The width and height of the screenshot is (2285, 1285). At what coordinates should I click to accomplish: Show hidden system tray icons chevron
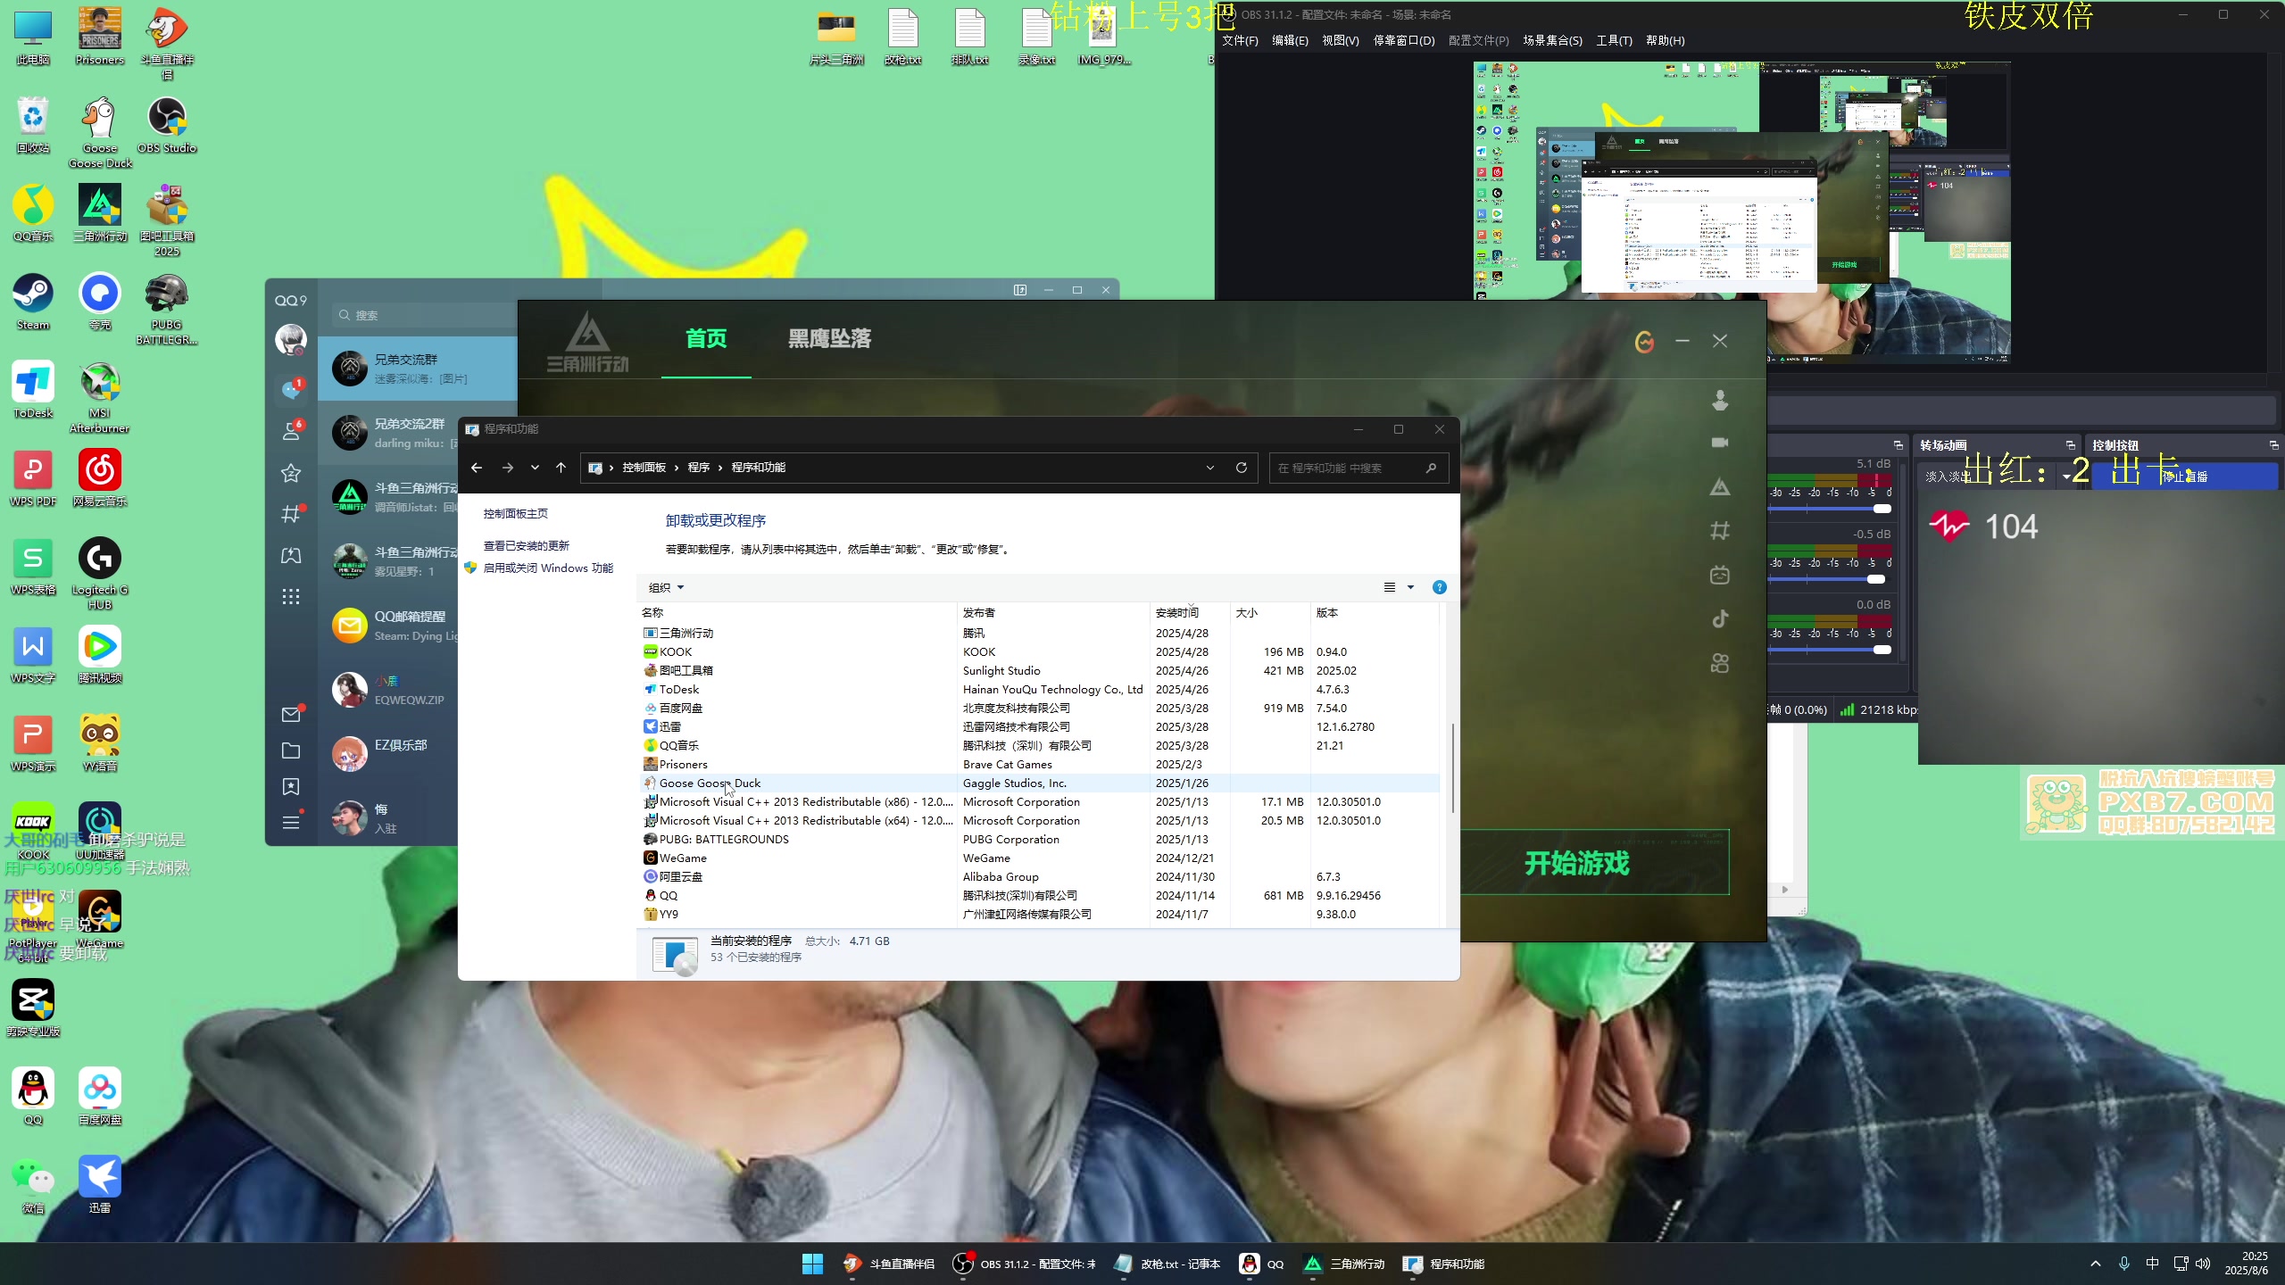(x=2096, y=1264)
